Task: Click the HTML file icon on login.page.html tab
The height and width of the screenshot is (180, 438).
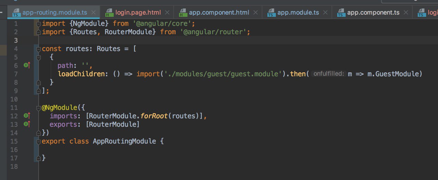Action: point(109,13)
